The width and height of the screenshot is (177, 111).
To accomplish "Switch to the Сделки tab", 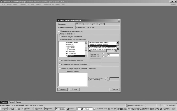I will click(x=11, y=102).
